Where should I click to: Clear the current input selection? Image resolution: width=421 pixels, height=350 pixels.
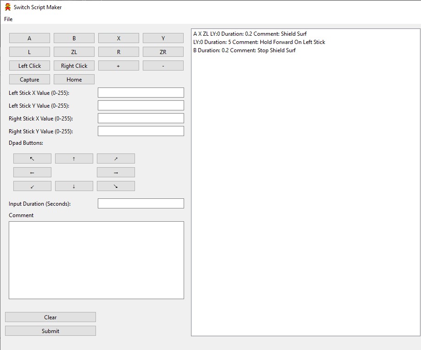coord(50,317)
